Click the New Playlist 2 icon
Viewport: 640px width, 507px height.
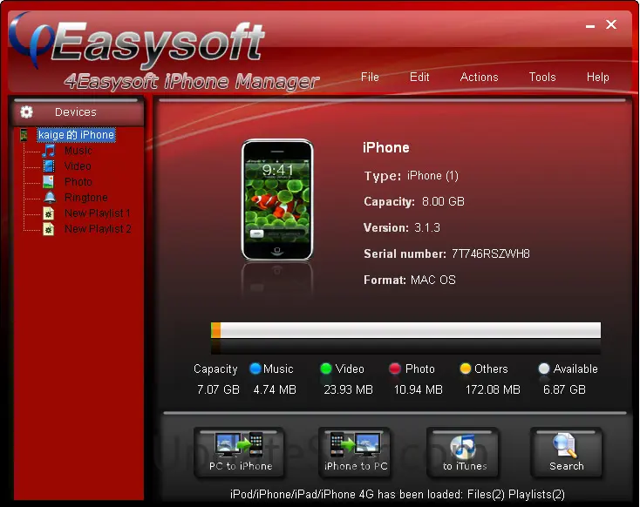pyautogui.click(x=49, y=229)
